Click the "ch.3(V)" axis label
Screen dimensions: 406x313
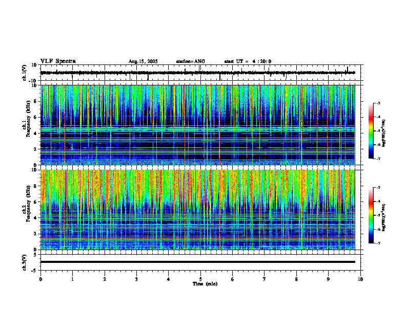(x=25, y=262)
